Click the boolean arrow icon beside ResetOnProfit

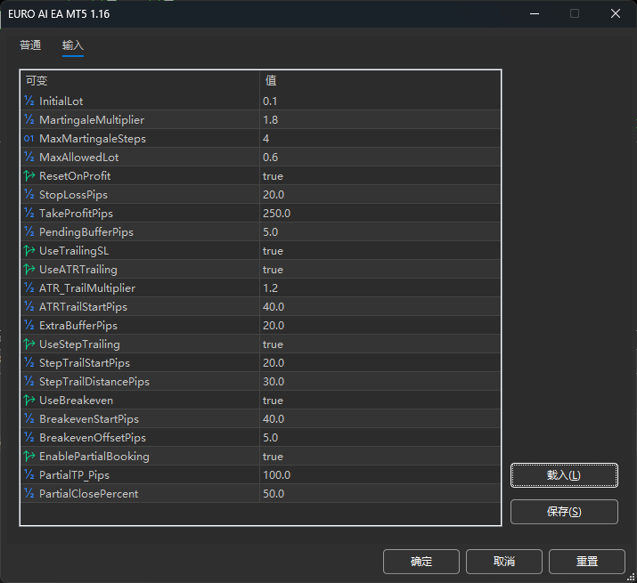click(x=29, y=176)
